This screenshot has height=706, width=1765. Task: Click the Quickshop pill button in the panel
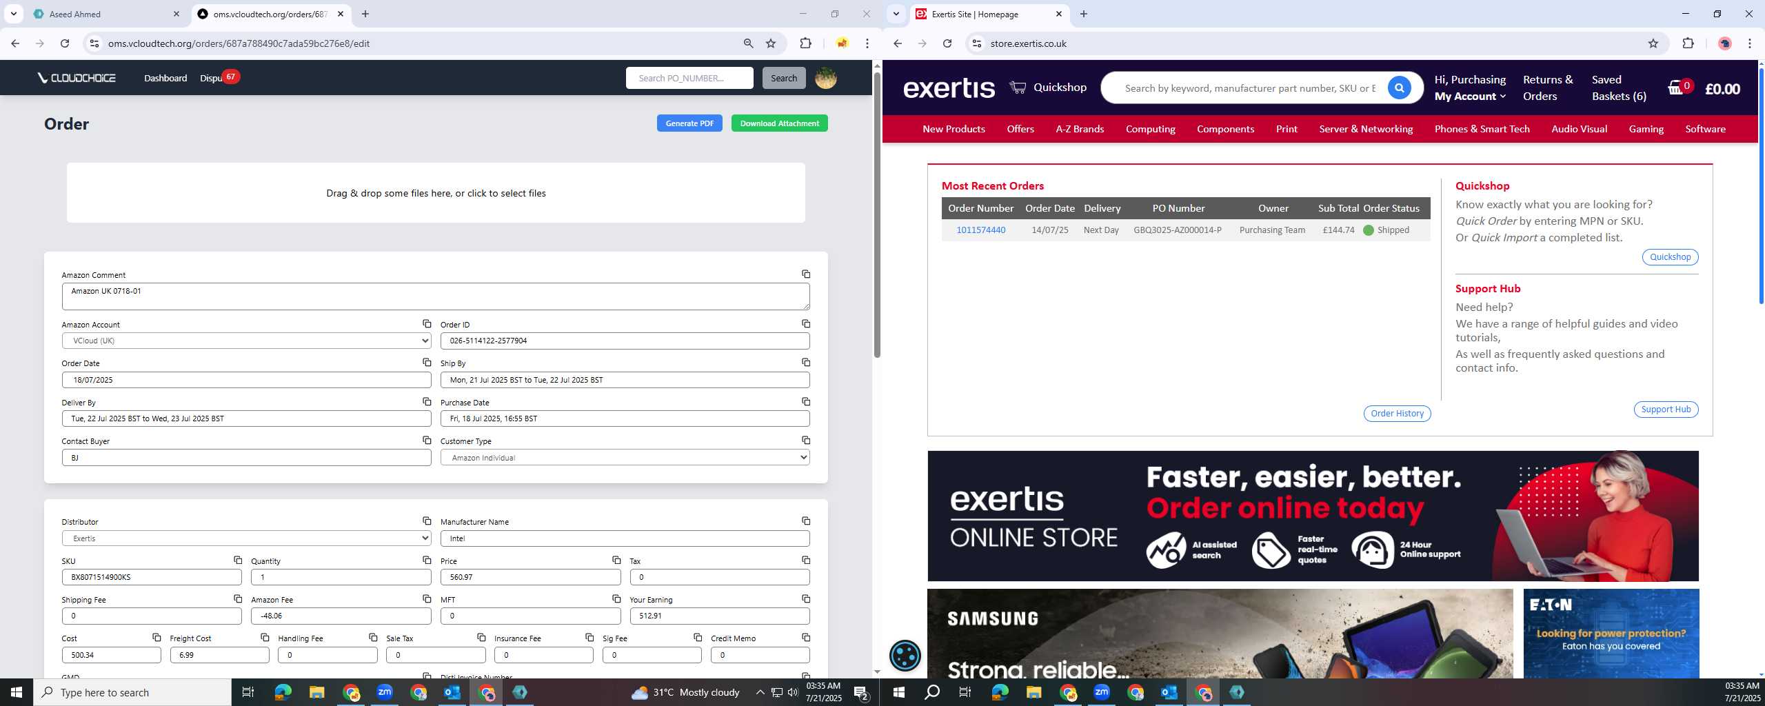coord(1670,256)
